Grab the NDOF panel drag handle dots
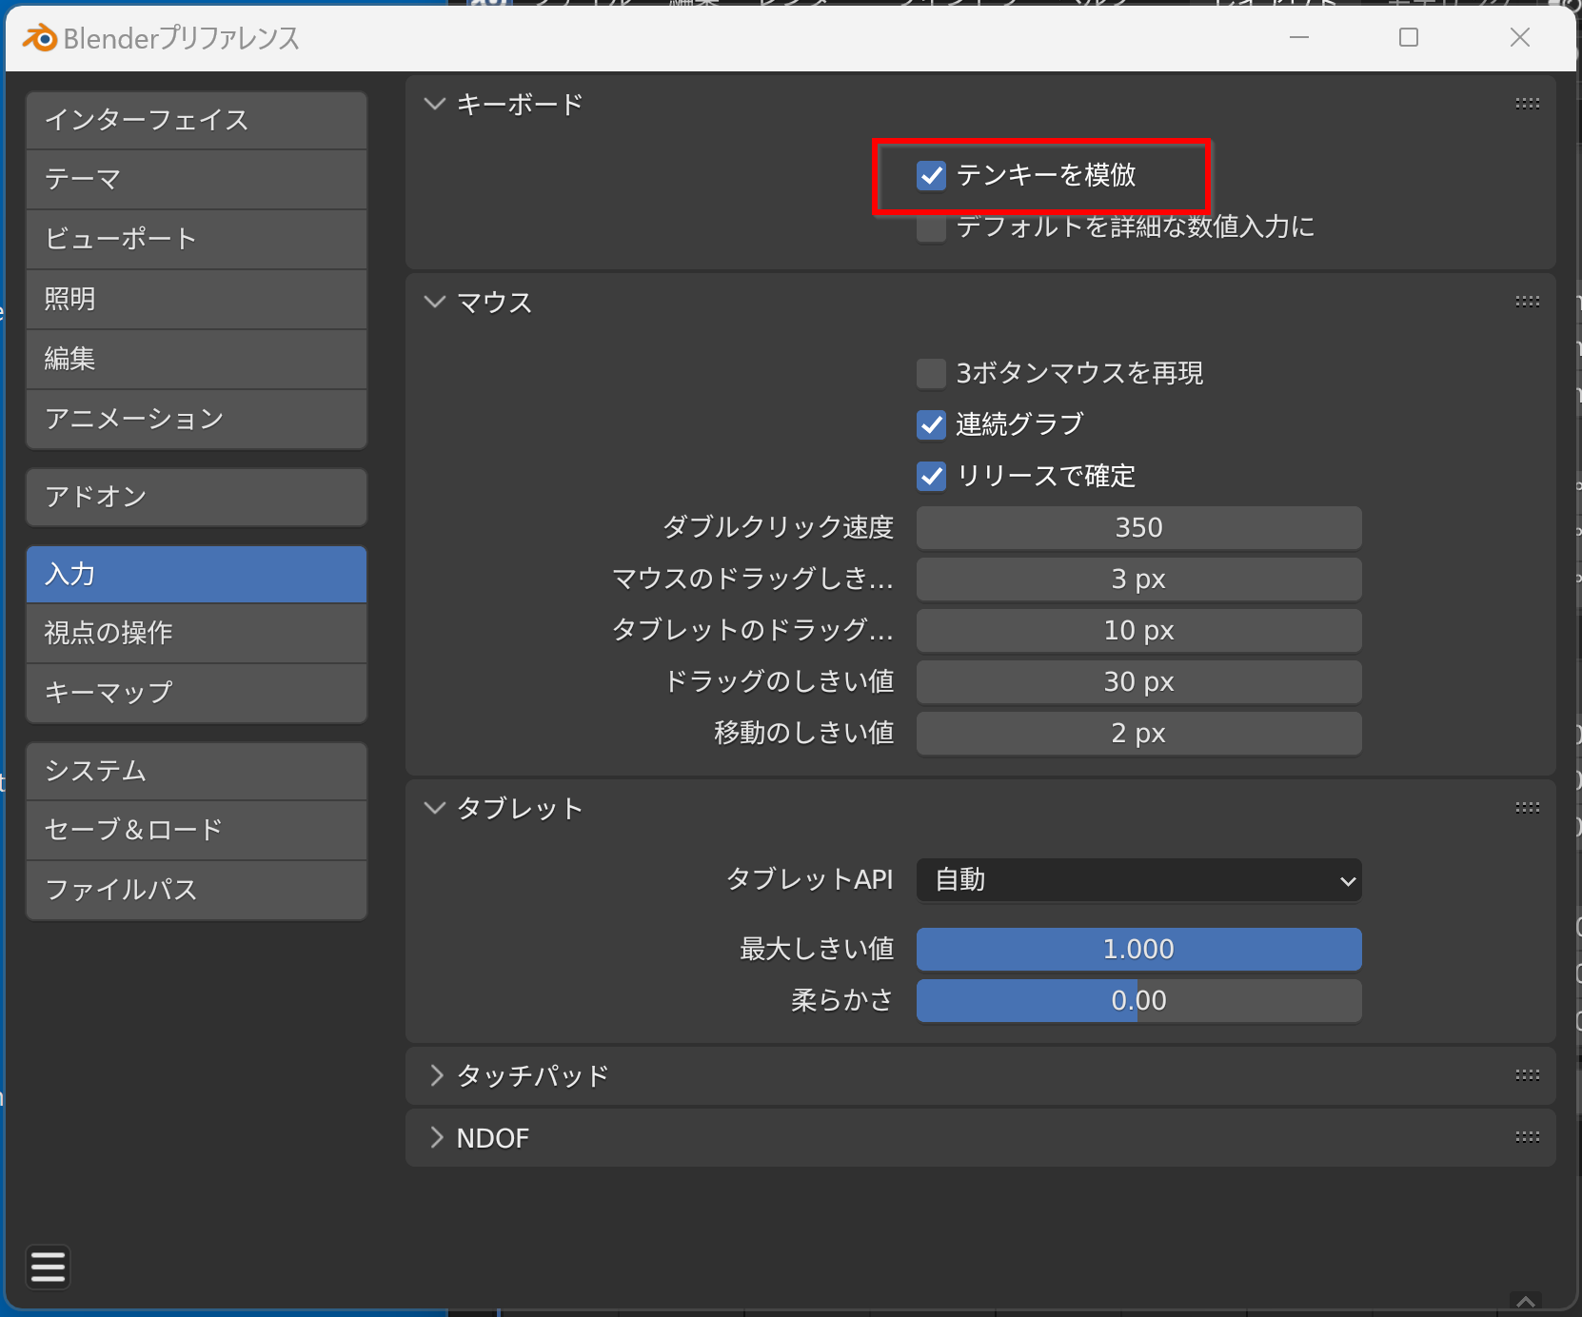 pos(1528,1137)
